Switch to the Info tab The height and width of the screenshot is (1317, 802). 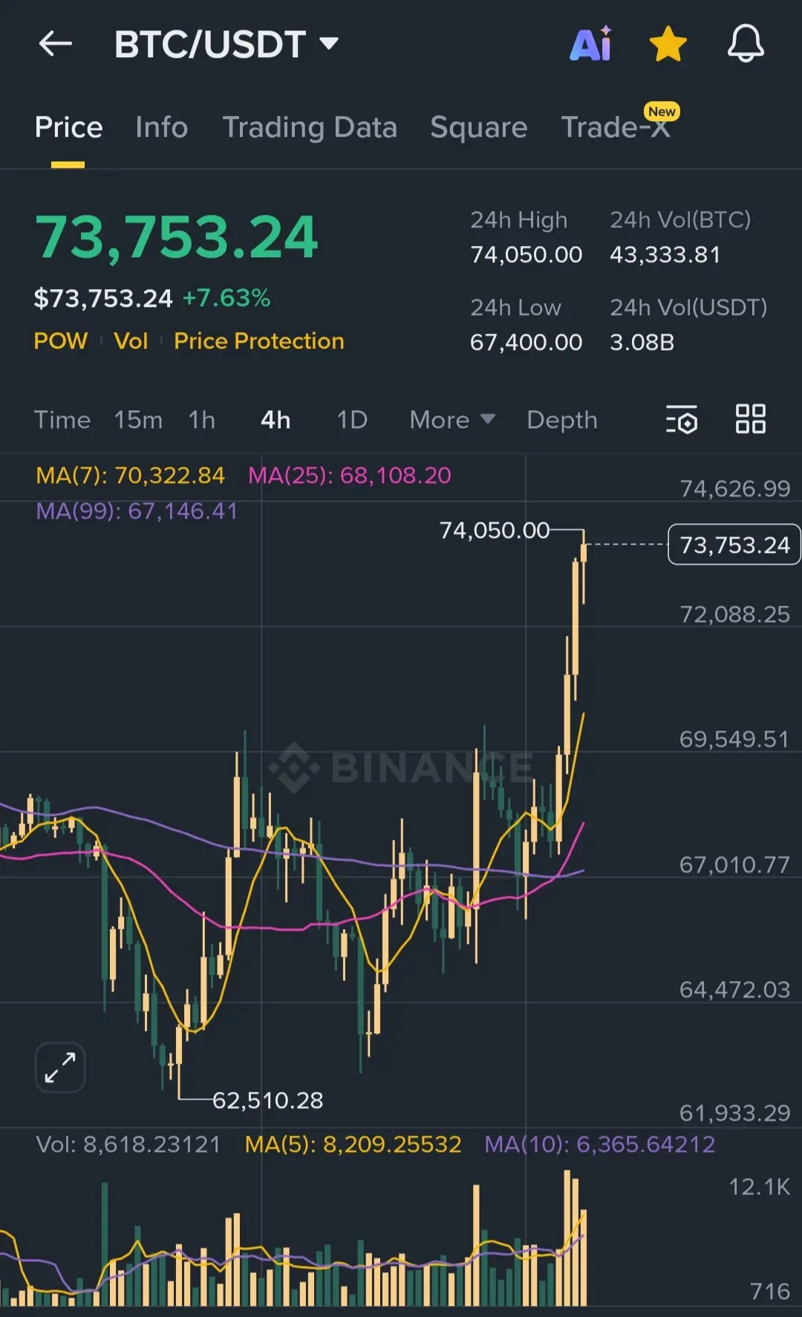[x=161, y=127]
